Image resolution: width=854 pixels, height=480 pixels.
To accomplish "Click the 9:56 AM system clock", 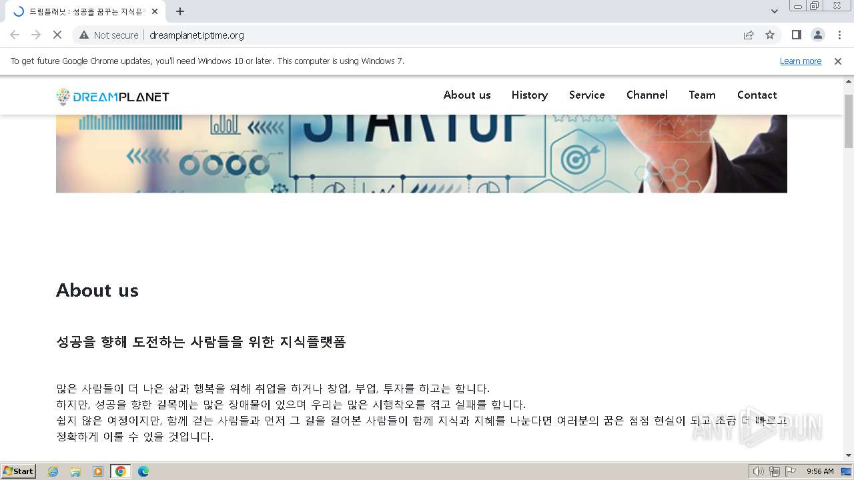I will coord(820,471).
